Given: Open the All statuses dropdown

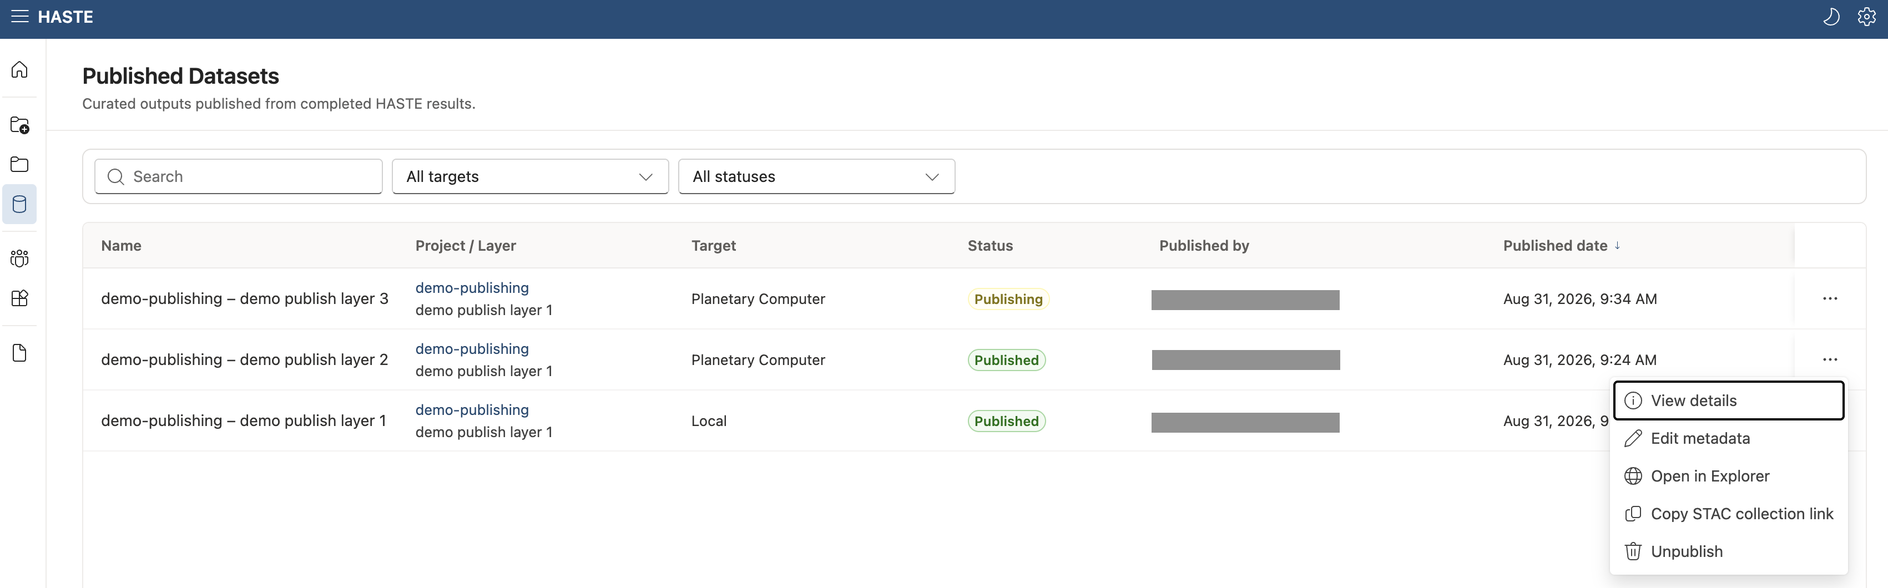Looking at the screenshot, I should [816, 176].
